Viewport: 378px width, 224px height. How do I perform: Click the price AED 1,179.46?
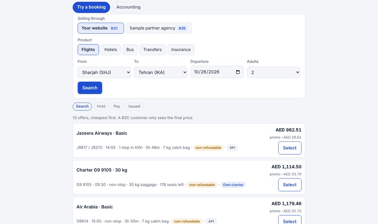click(287, 204)
